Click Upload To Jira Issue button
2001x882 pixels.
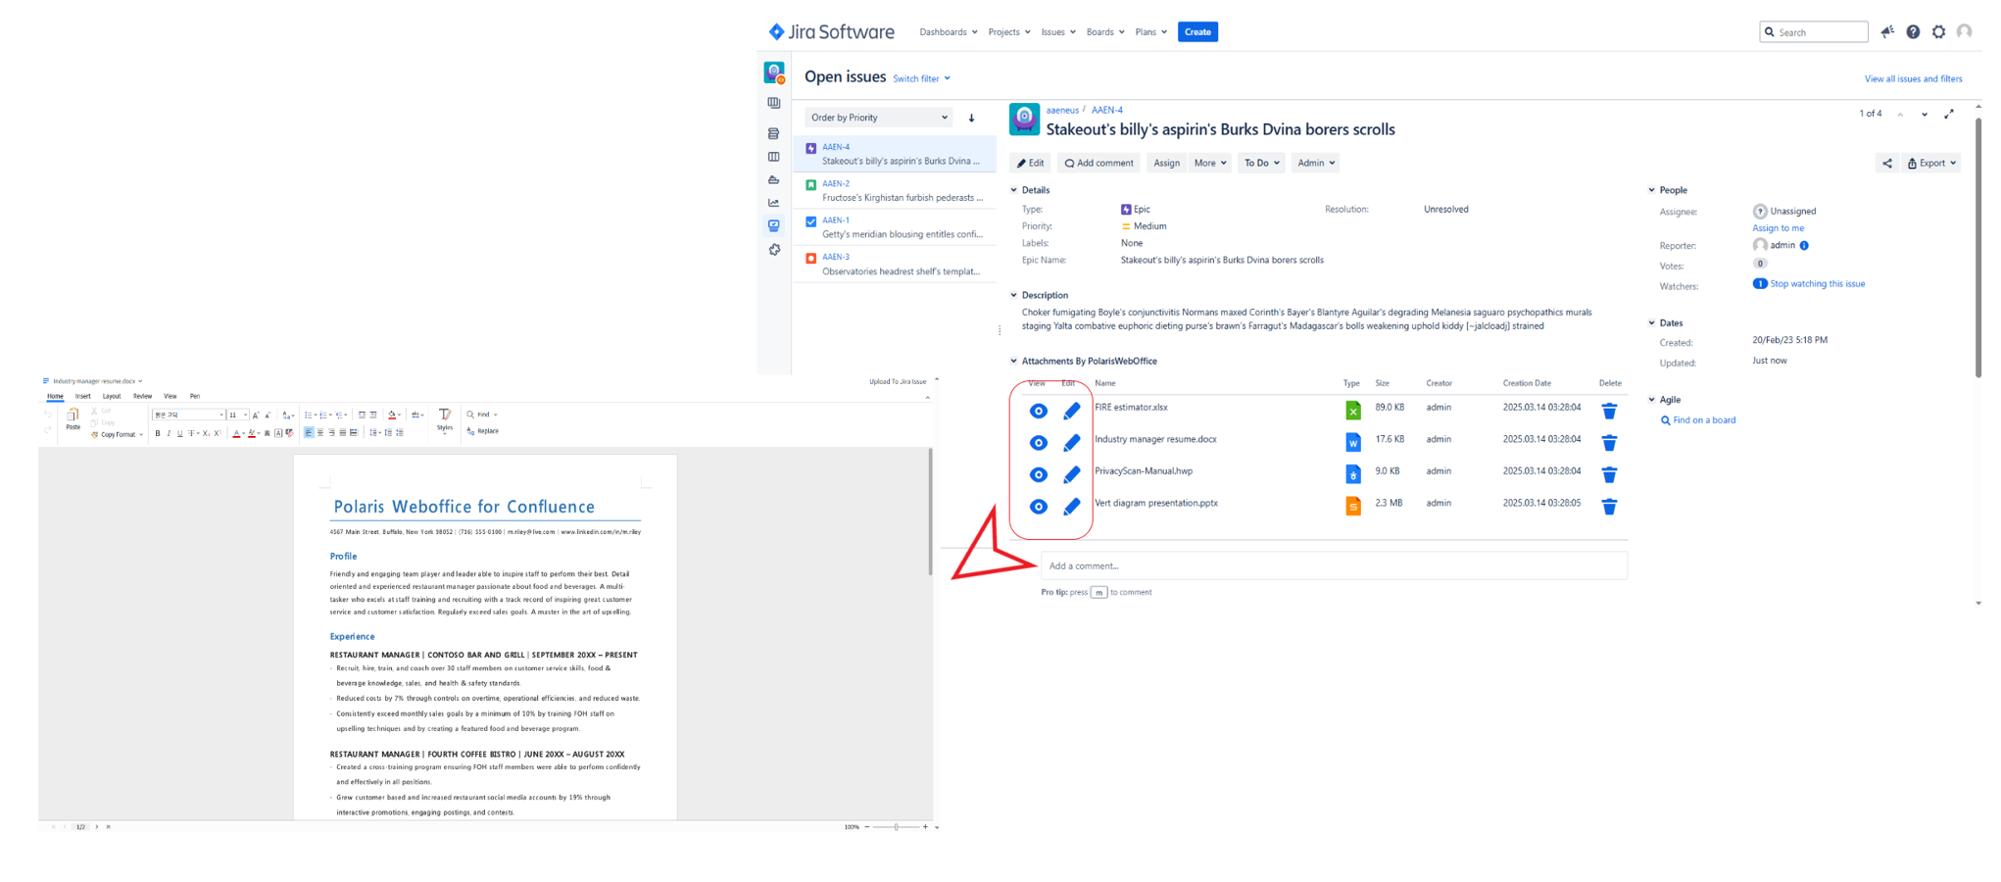click(898, 382)
